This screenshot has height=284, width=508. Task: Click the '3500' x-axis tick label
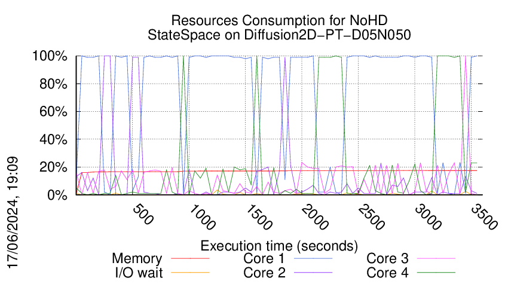[484, 217]
